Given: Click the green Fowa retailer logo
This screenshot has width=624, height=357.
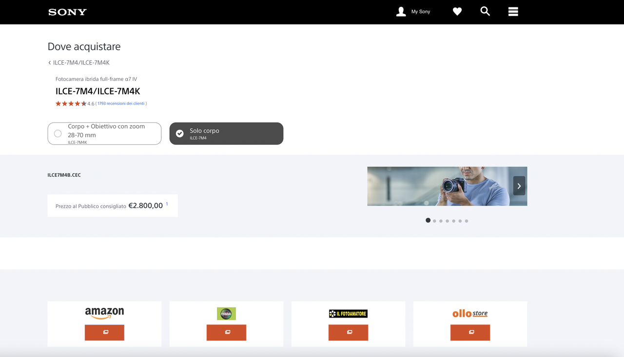Looking at the screenshot, I should (x=226, y=314).
